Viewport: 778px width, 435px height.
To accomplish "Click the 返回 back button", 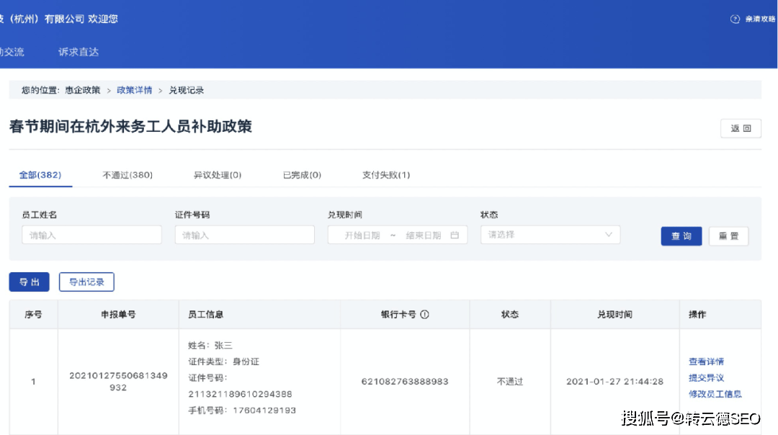I will [741, 128].
